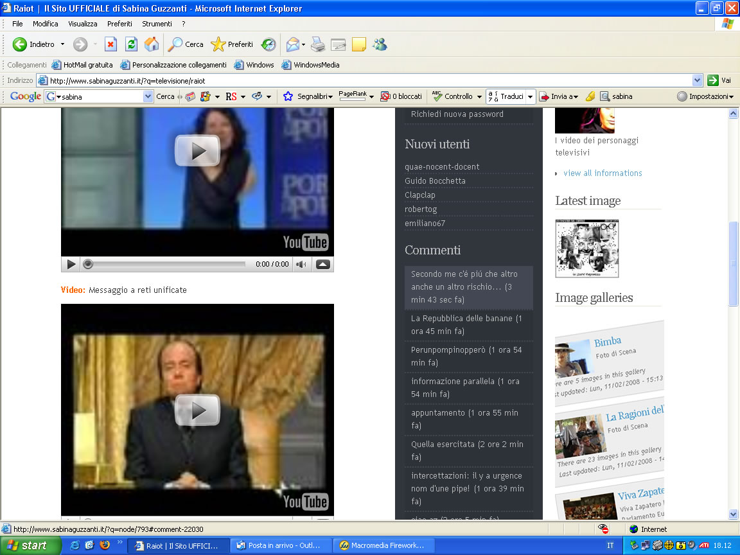The height and width of the screenshot is (555, 740).
Task: Open the Messenger people icon
Action: [x=380, y=44]
